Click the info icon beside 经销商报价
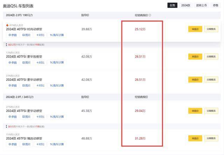Image resolution: width=224 pixels, height=155 pixels. [x=150, y=15]
